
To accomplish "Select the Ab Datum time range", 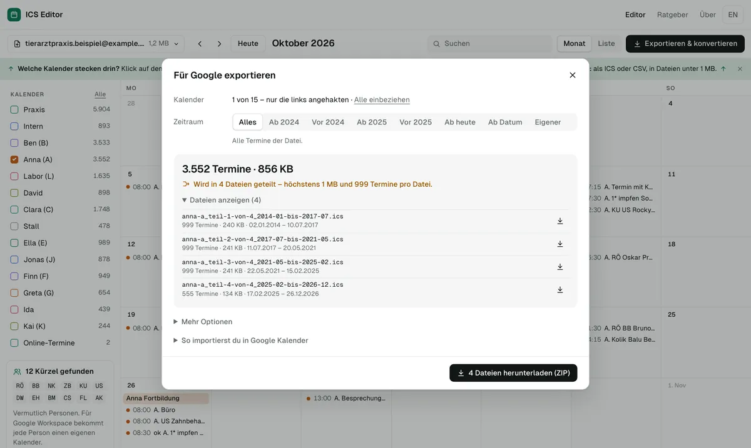I will [x=505, y=122].
